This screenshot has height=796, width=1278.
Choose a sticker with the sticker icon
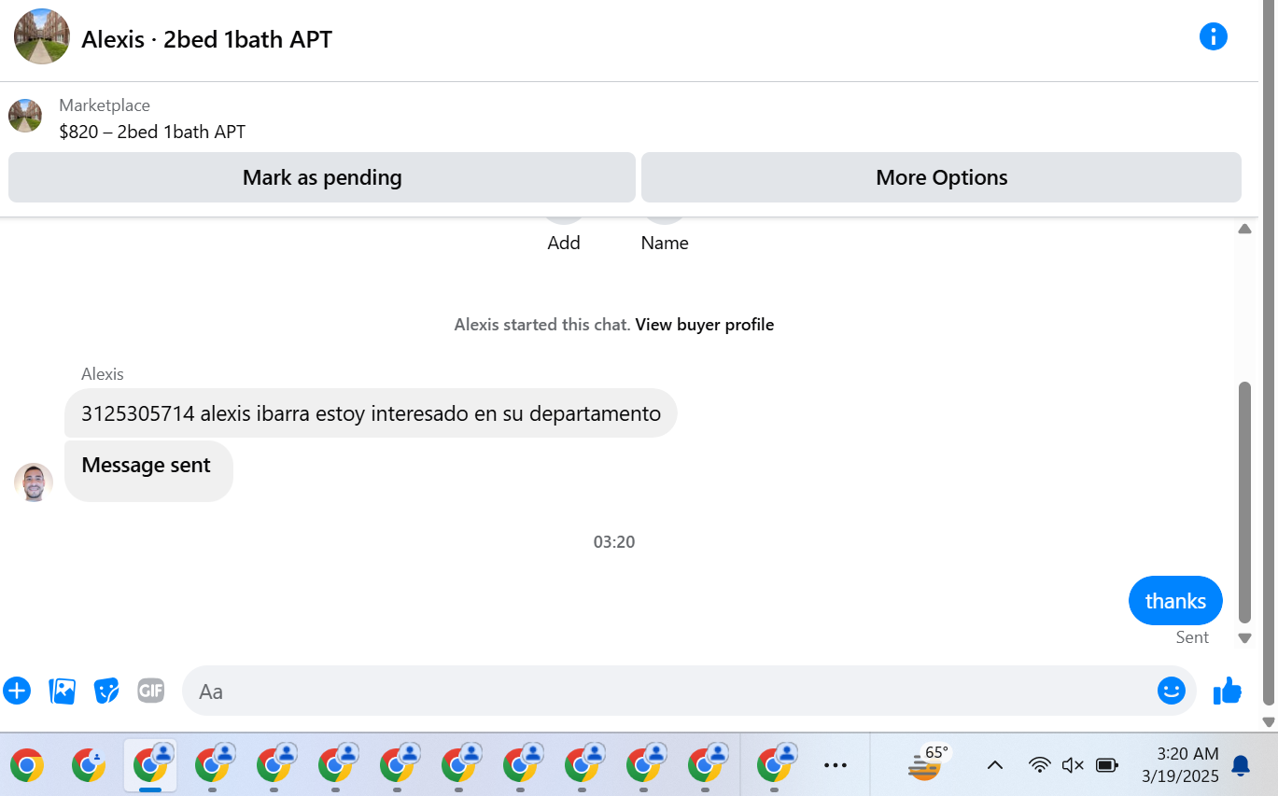(107, 691)
